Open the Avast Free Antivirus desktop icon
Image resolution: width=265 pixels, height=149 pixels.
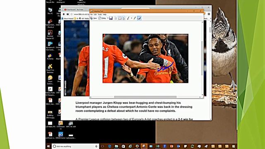click(x=50, y=68)
